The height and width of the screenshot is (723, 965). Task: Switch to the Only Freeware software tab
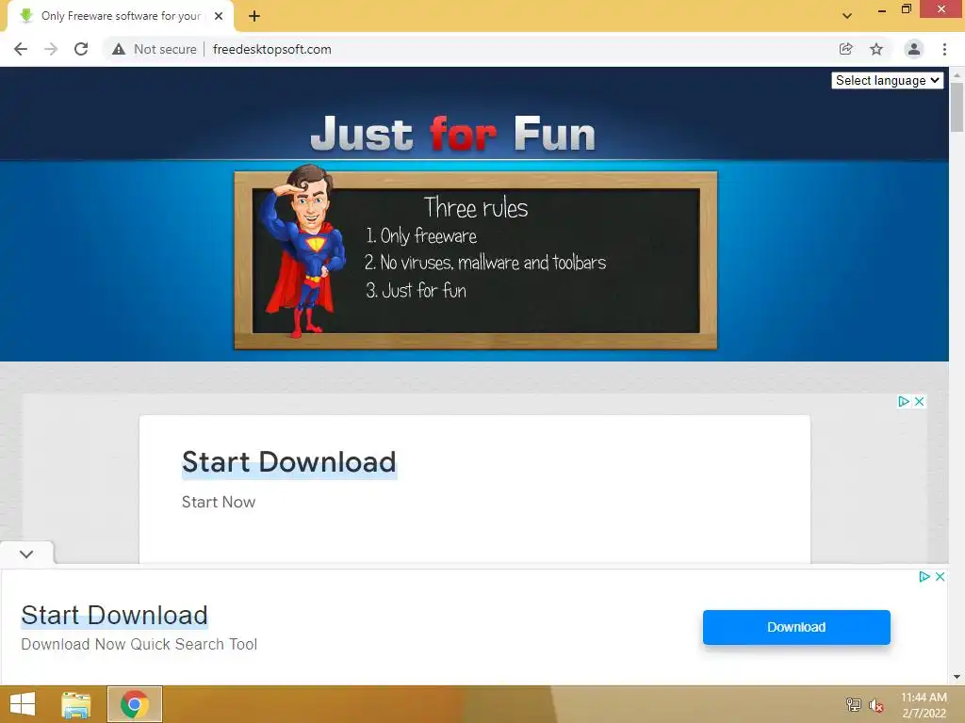coord(121,16)
